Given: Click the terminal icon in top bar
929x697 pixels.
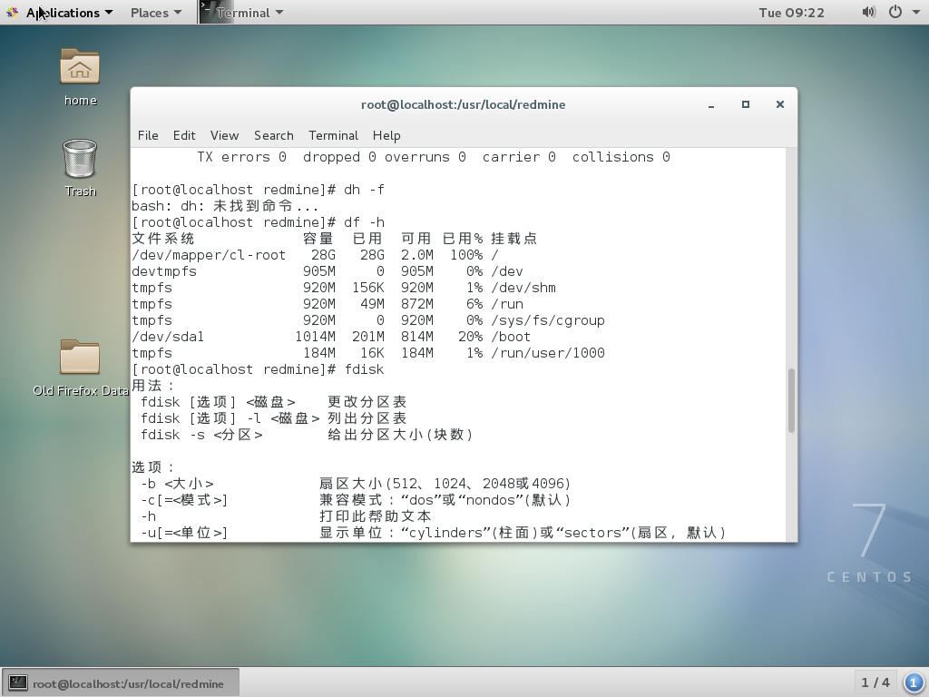Looking at the screenshot, I should point(208,12).
